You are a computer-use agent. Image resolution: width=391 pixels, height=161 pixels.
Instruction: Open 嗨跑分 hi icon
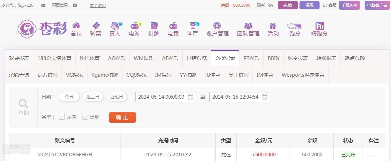pyautogui.click(x=320, y=26)
